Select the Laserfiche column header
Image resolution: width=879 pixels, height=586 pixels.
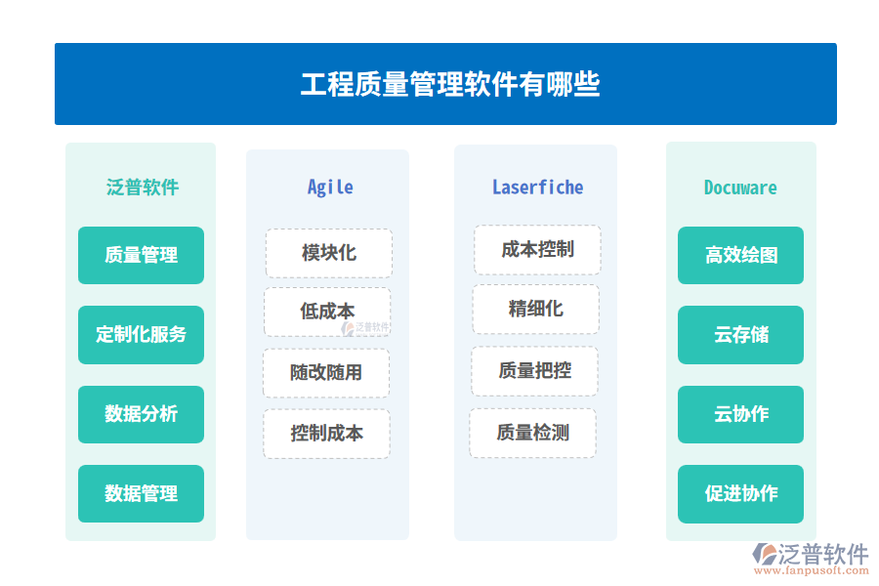pos(537,187)
